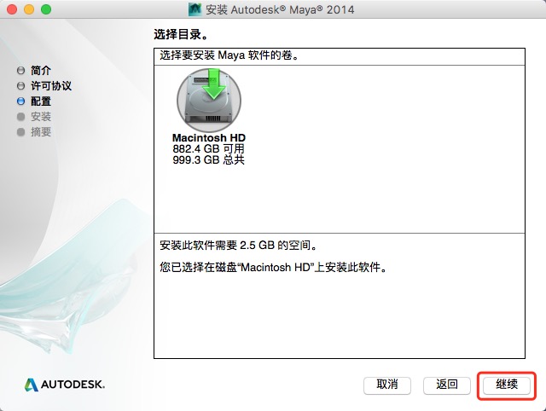
Task: Click the blue bullet beside 配置
Action: pos(20,101)
